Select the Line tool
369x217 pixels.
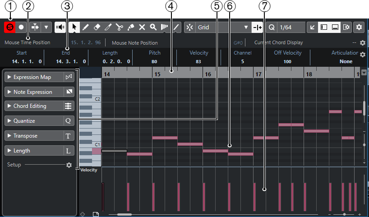click(x=176, y=28)
